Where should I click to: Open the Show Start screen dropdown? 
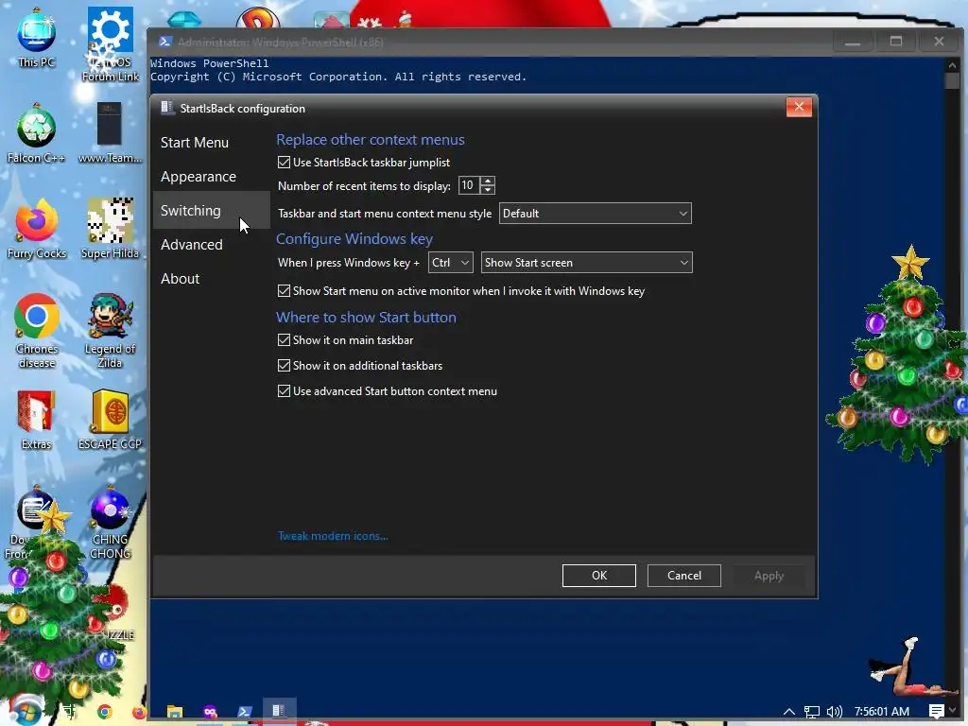586,263
